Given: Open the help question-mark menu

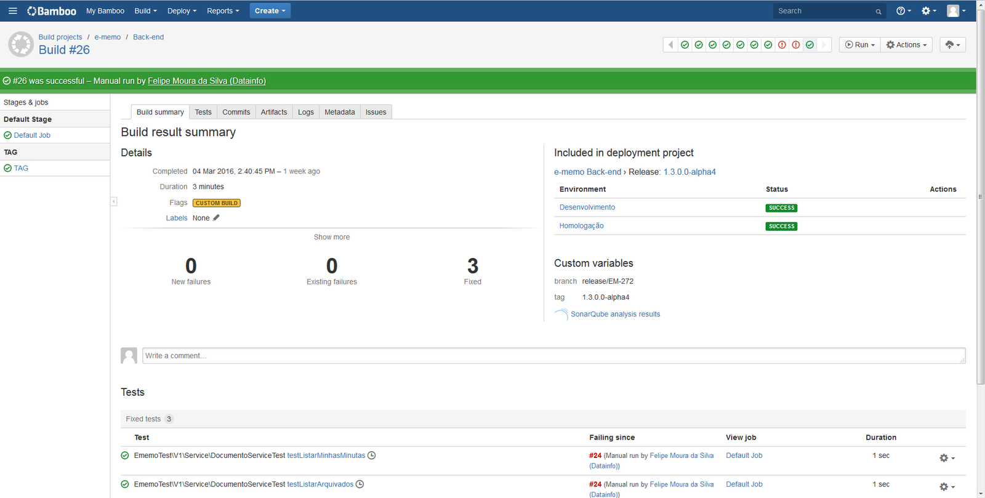Looking at the screenshot, I should click(x=904, y=10).
